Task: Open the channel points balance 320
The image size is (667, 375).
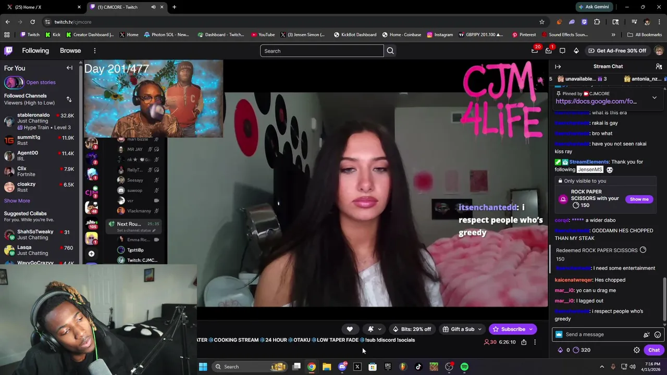Action: (x=582, y=350)
